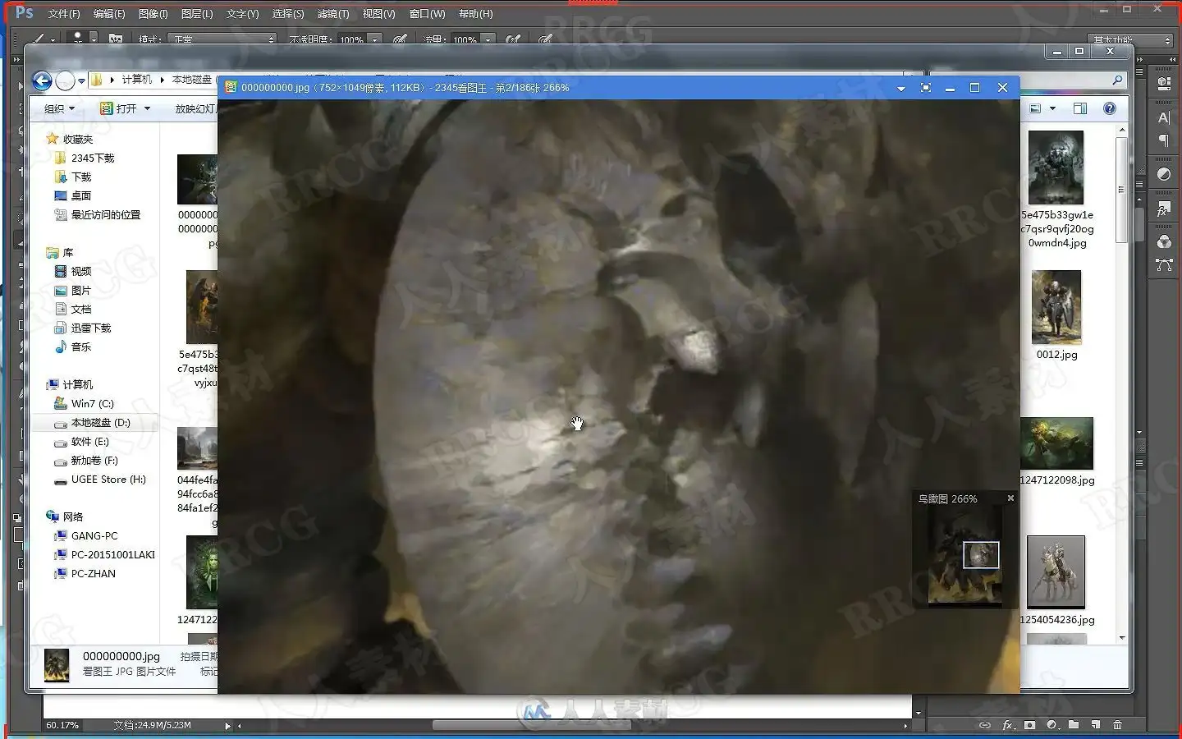
Task: Open the 组织 dropdown in Explorer
Action: (59, 108)
